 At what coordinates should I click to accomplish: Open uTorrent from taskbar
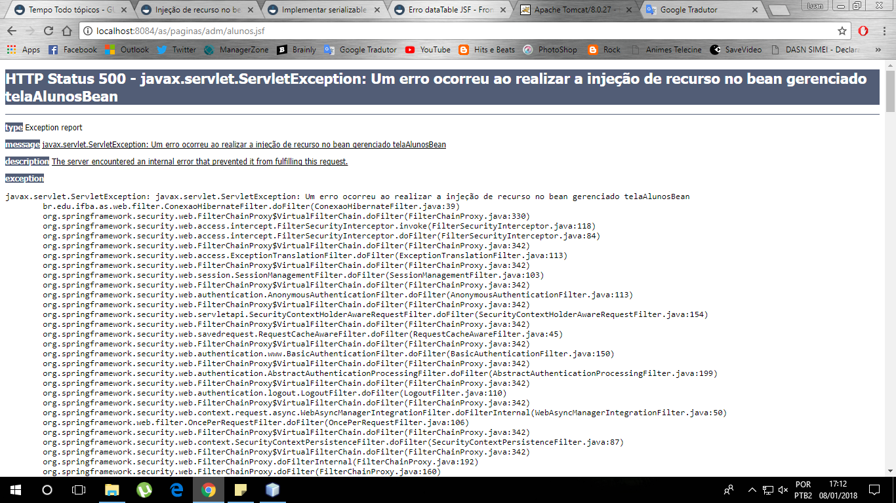pos(144,489)
